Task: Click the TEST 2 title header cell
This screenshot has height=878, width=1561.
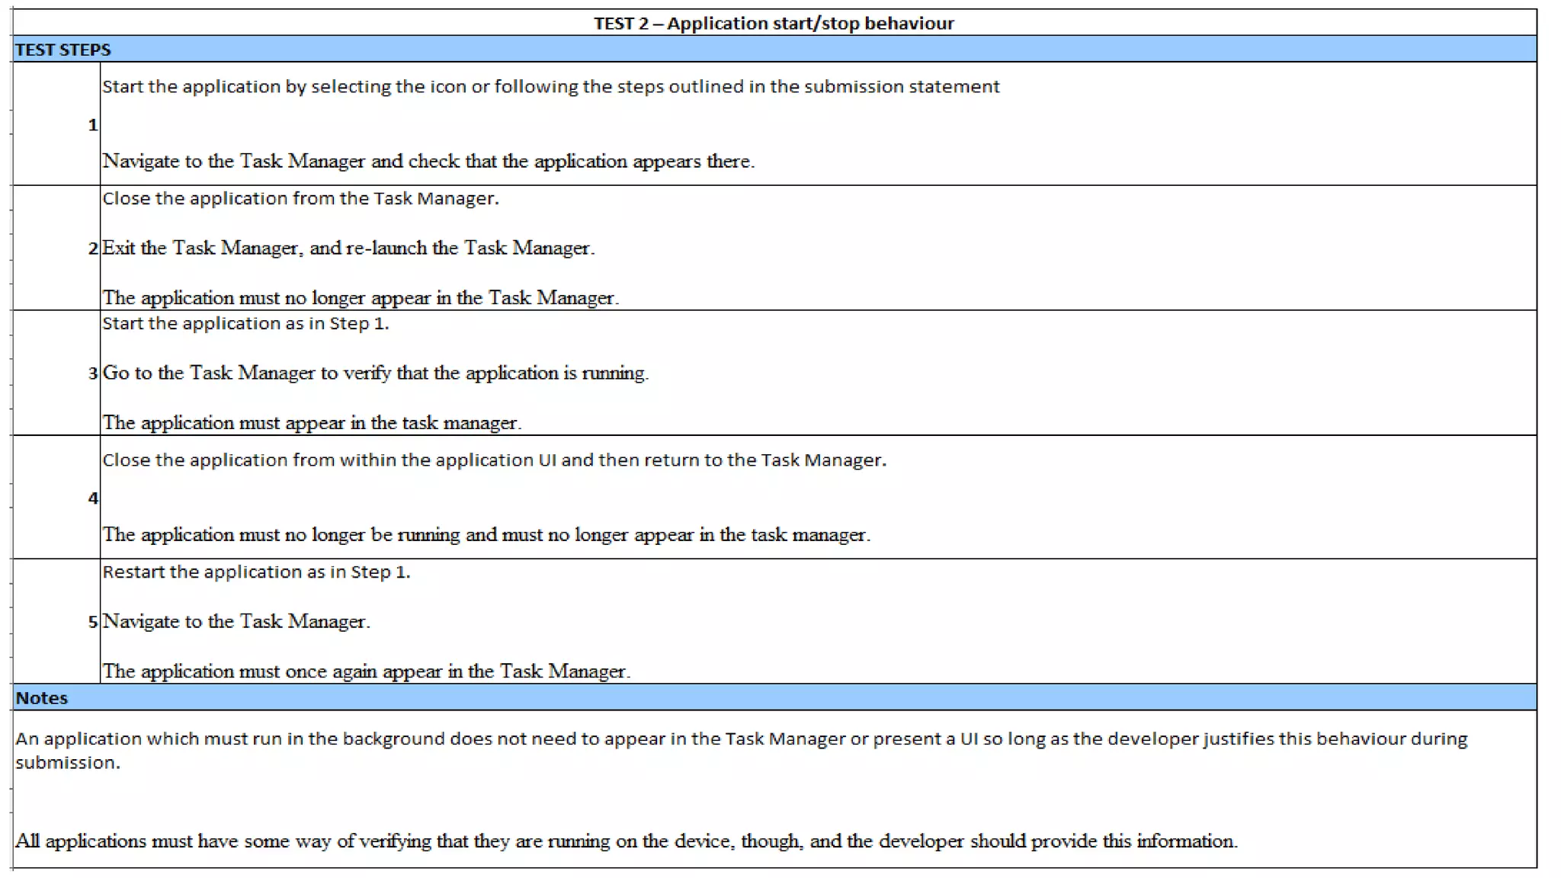Action: pos(774,23)
